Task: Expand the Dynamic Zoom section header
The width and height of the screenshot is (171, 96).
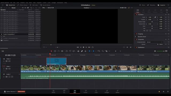Action: [142, 37]
